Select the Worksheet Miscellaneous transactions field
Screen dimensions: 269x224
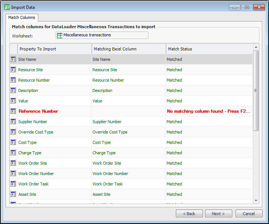[102, 35]
